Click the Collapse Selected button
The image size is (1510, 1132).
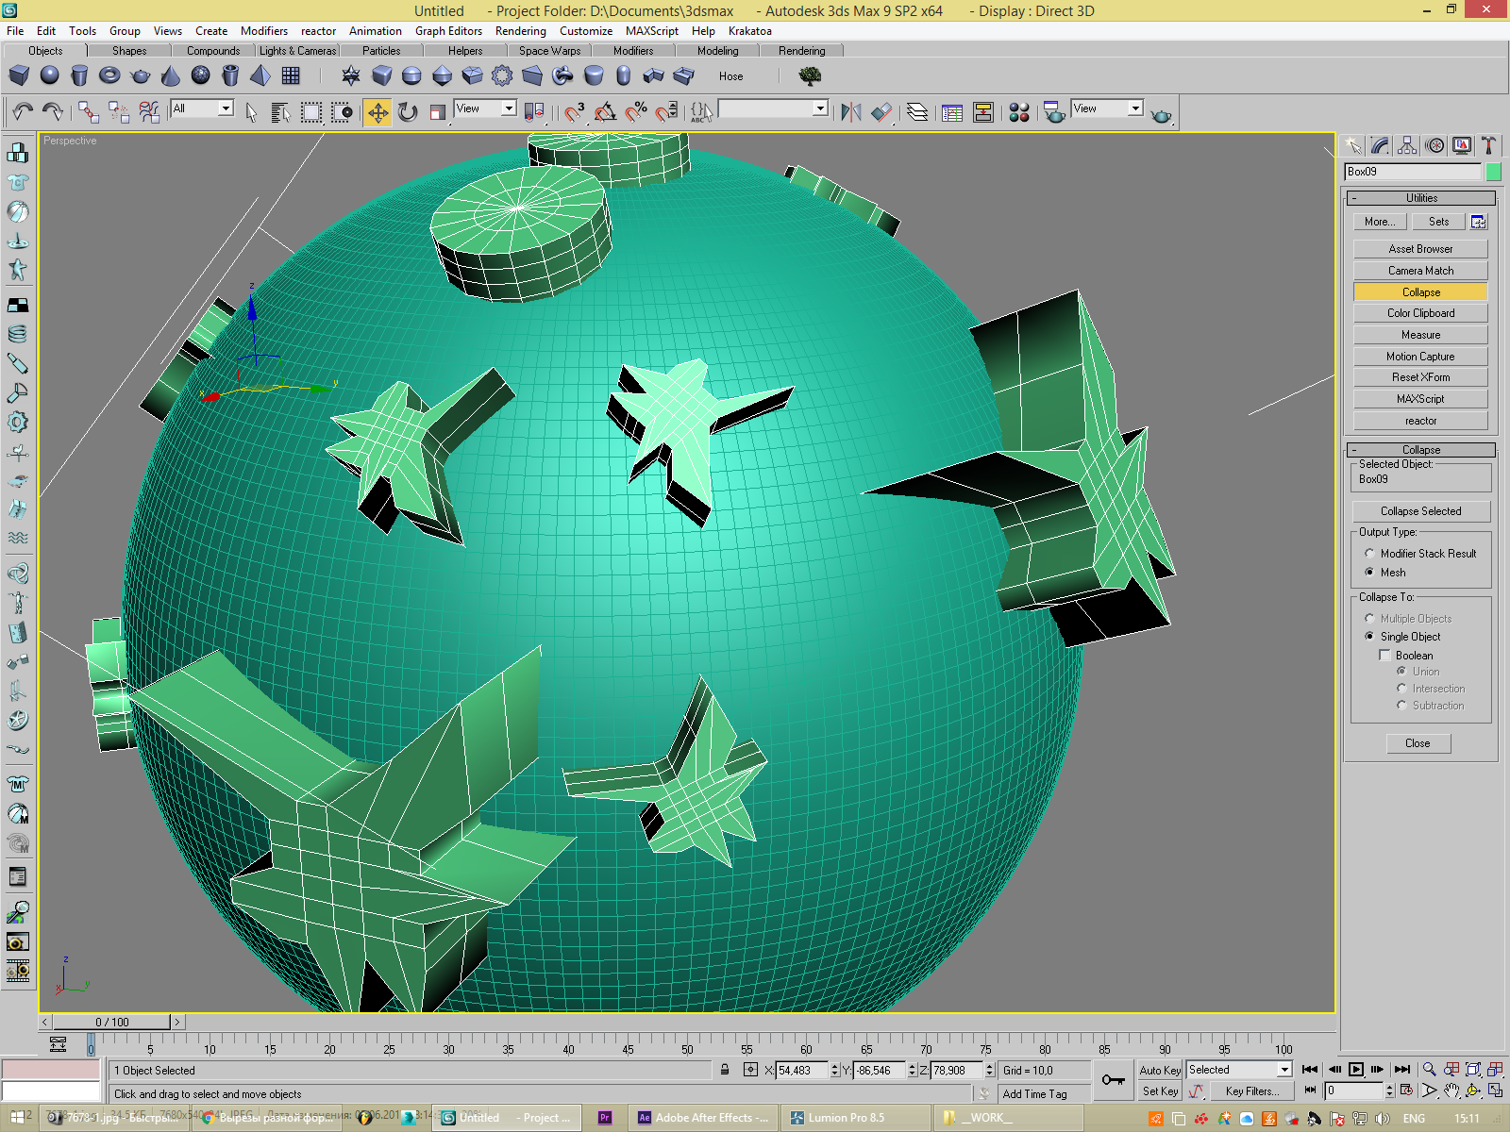1420,511
